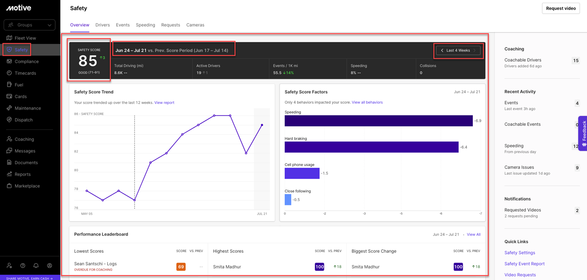Screen dimensions: 587x280
Task: Open the Messages icon
Action: coord(9,150)
